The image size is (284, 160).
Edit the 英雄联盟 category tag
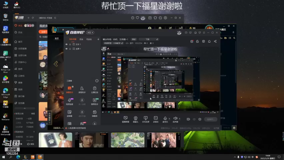point(114,43)
